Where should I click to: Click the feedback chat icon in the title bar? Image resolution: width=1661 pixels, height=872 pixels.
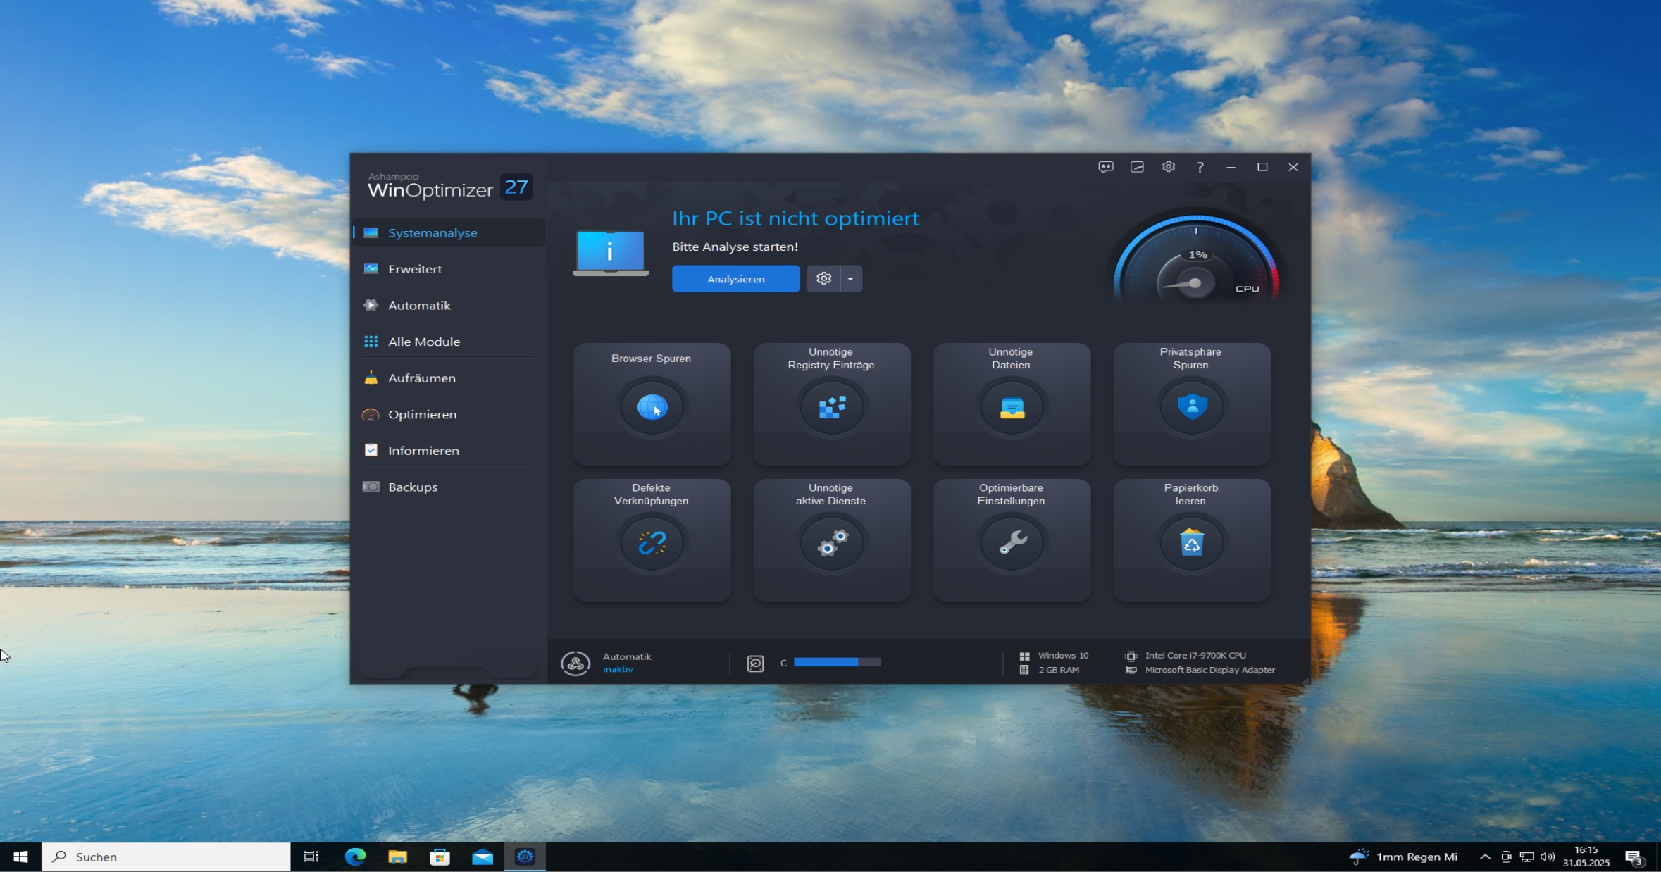click(1105, 167)
